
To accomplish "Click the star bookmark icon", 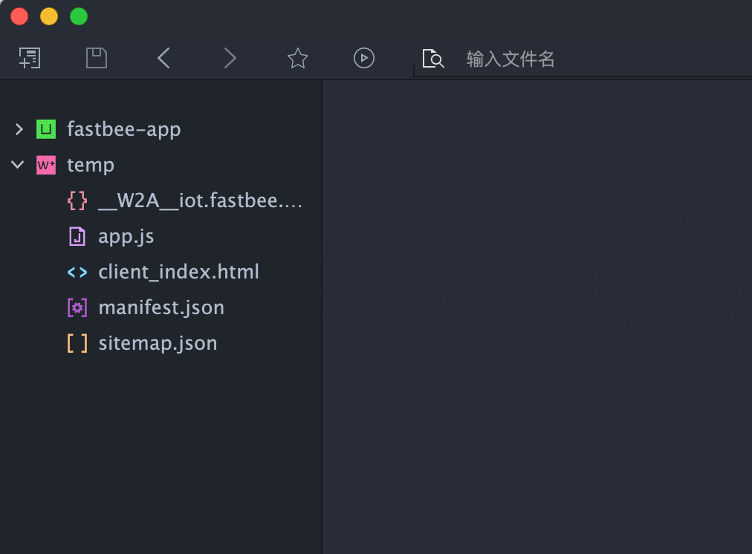I will pyautogui.click(x=297, y=59).
